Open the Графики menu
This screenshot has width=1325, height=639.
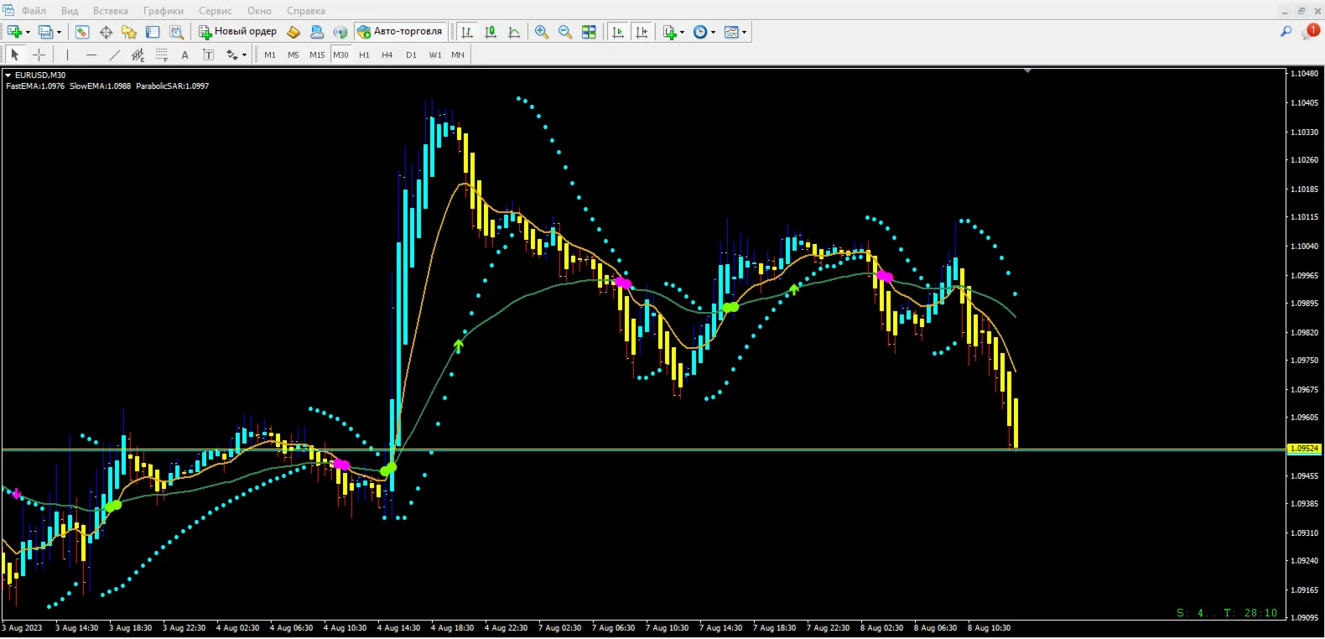(164, 11)
